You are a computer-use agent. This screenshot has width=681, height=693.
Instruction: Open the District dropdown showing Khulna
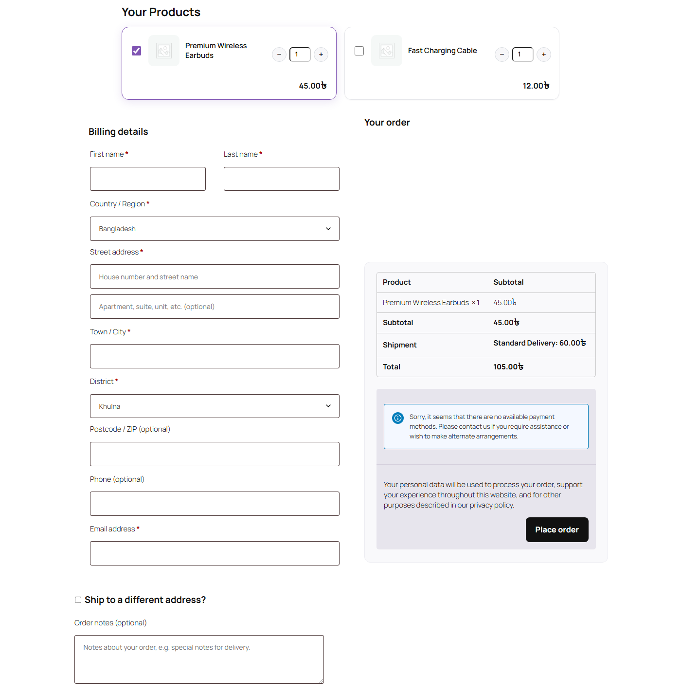215,406
